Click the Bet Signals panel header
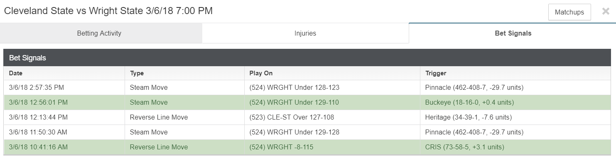This screenshot has height=163, width=616. (307, 58)
